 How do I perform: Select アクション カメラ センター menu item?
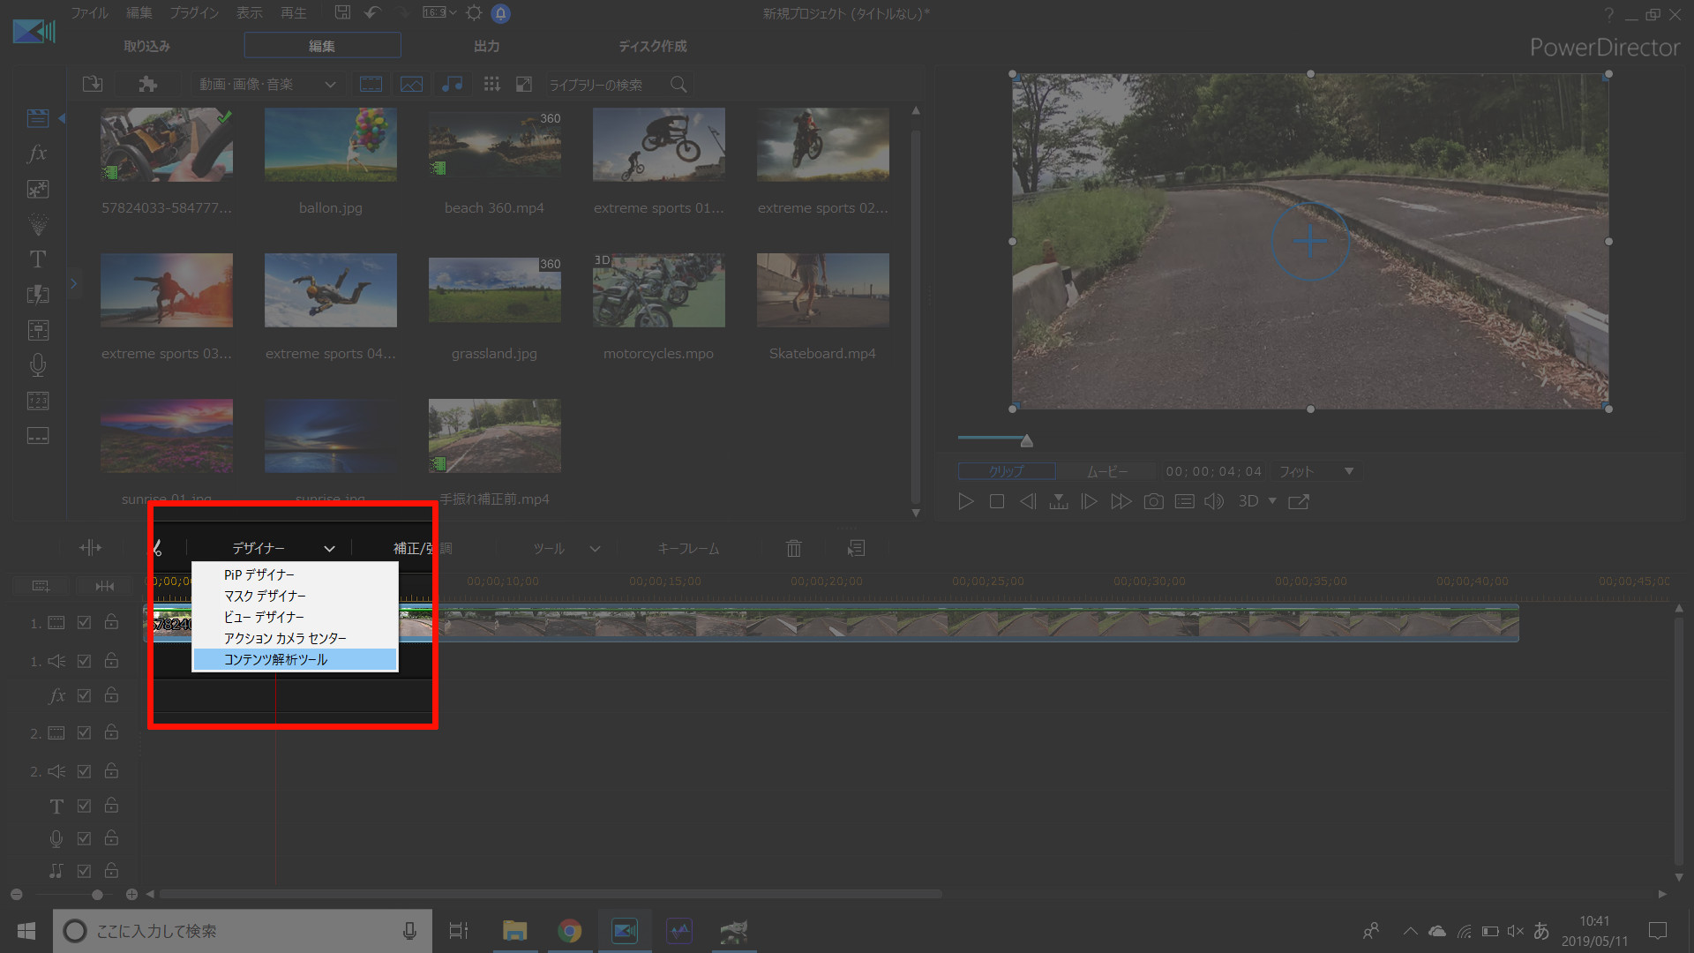pyautogui.click(x=295, y=638)
